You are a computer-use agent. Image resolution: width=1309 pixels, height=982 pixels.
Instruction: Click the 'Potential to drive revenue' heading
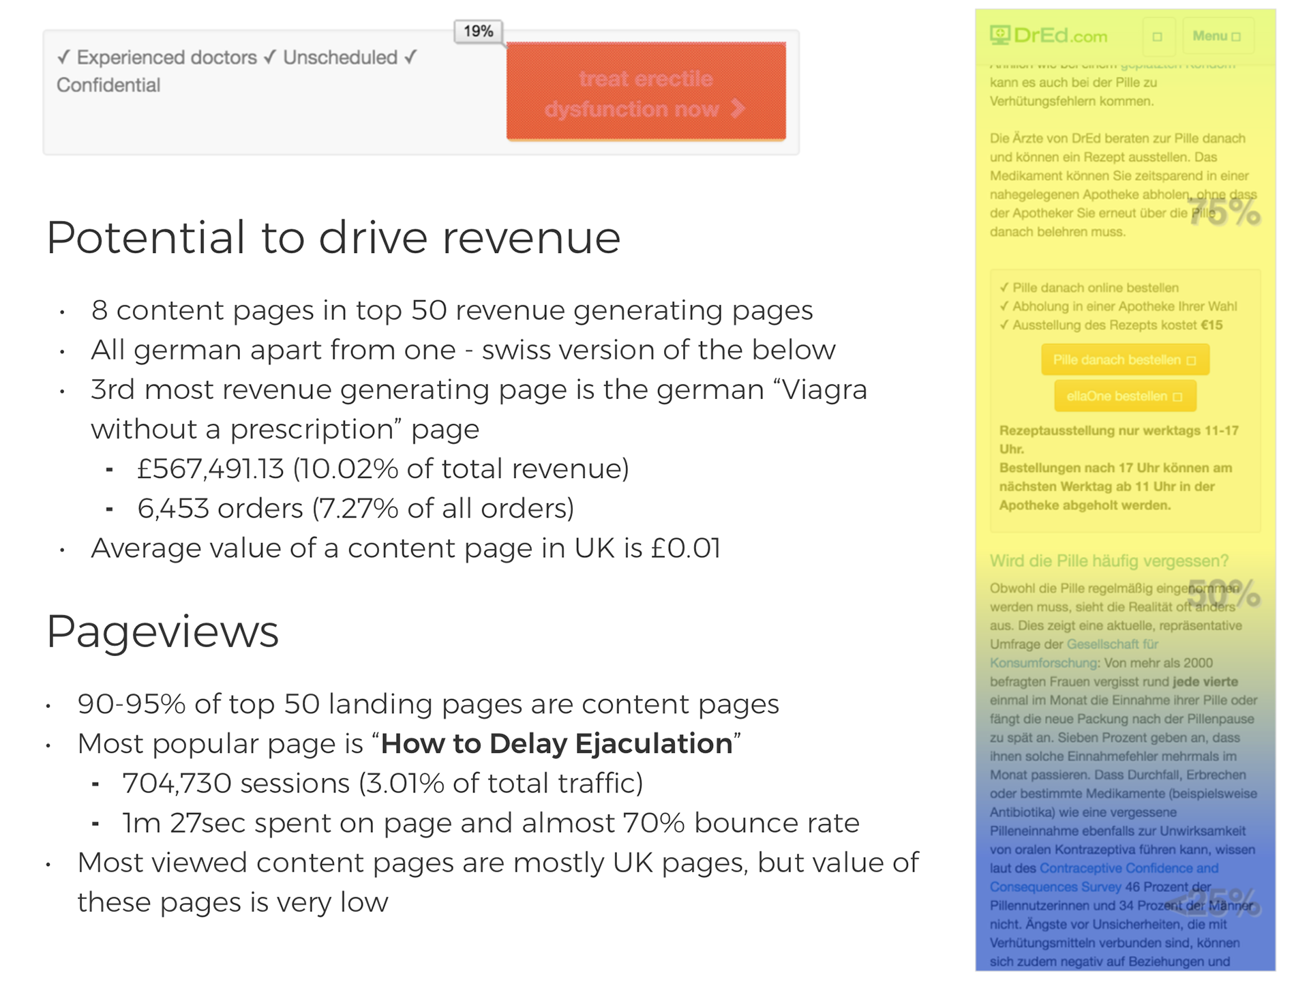333,237
